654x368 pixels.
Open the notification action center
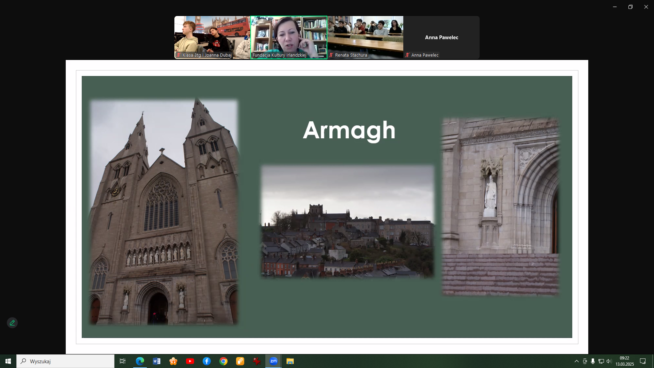point(643,361)
